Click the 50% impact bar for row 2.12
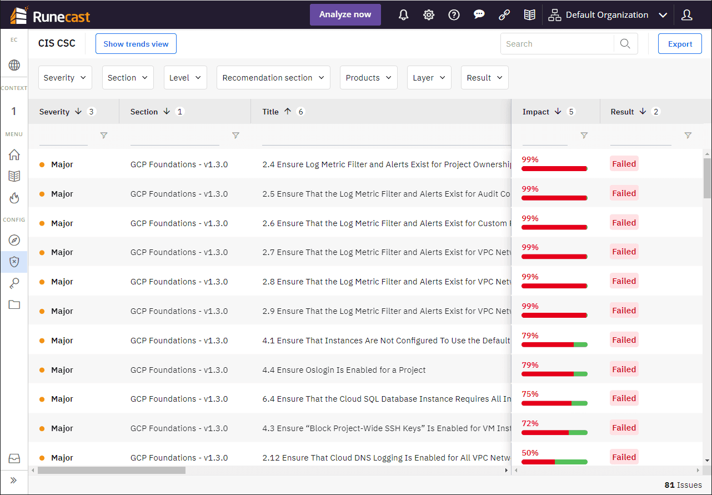The width and height of the screenshot is (712, 495). (554, 462)
